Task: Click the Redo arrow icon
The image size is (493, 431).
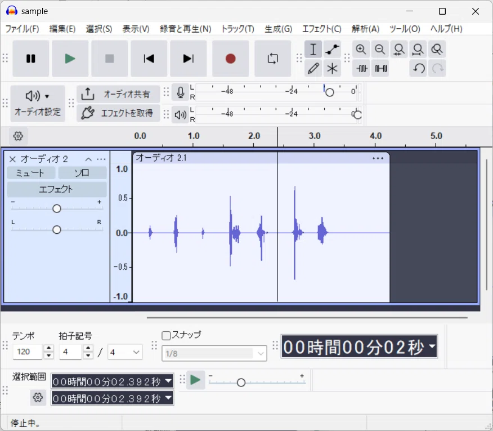Action: coord(437,68)
